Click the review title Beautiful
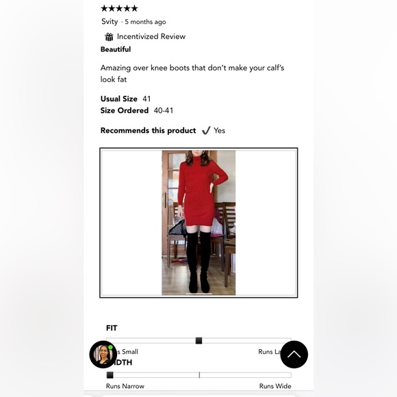The height and width of the screenshot is (397, 397). 116,49
